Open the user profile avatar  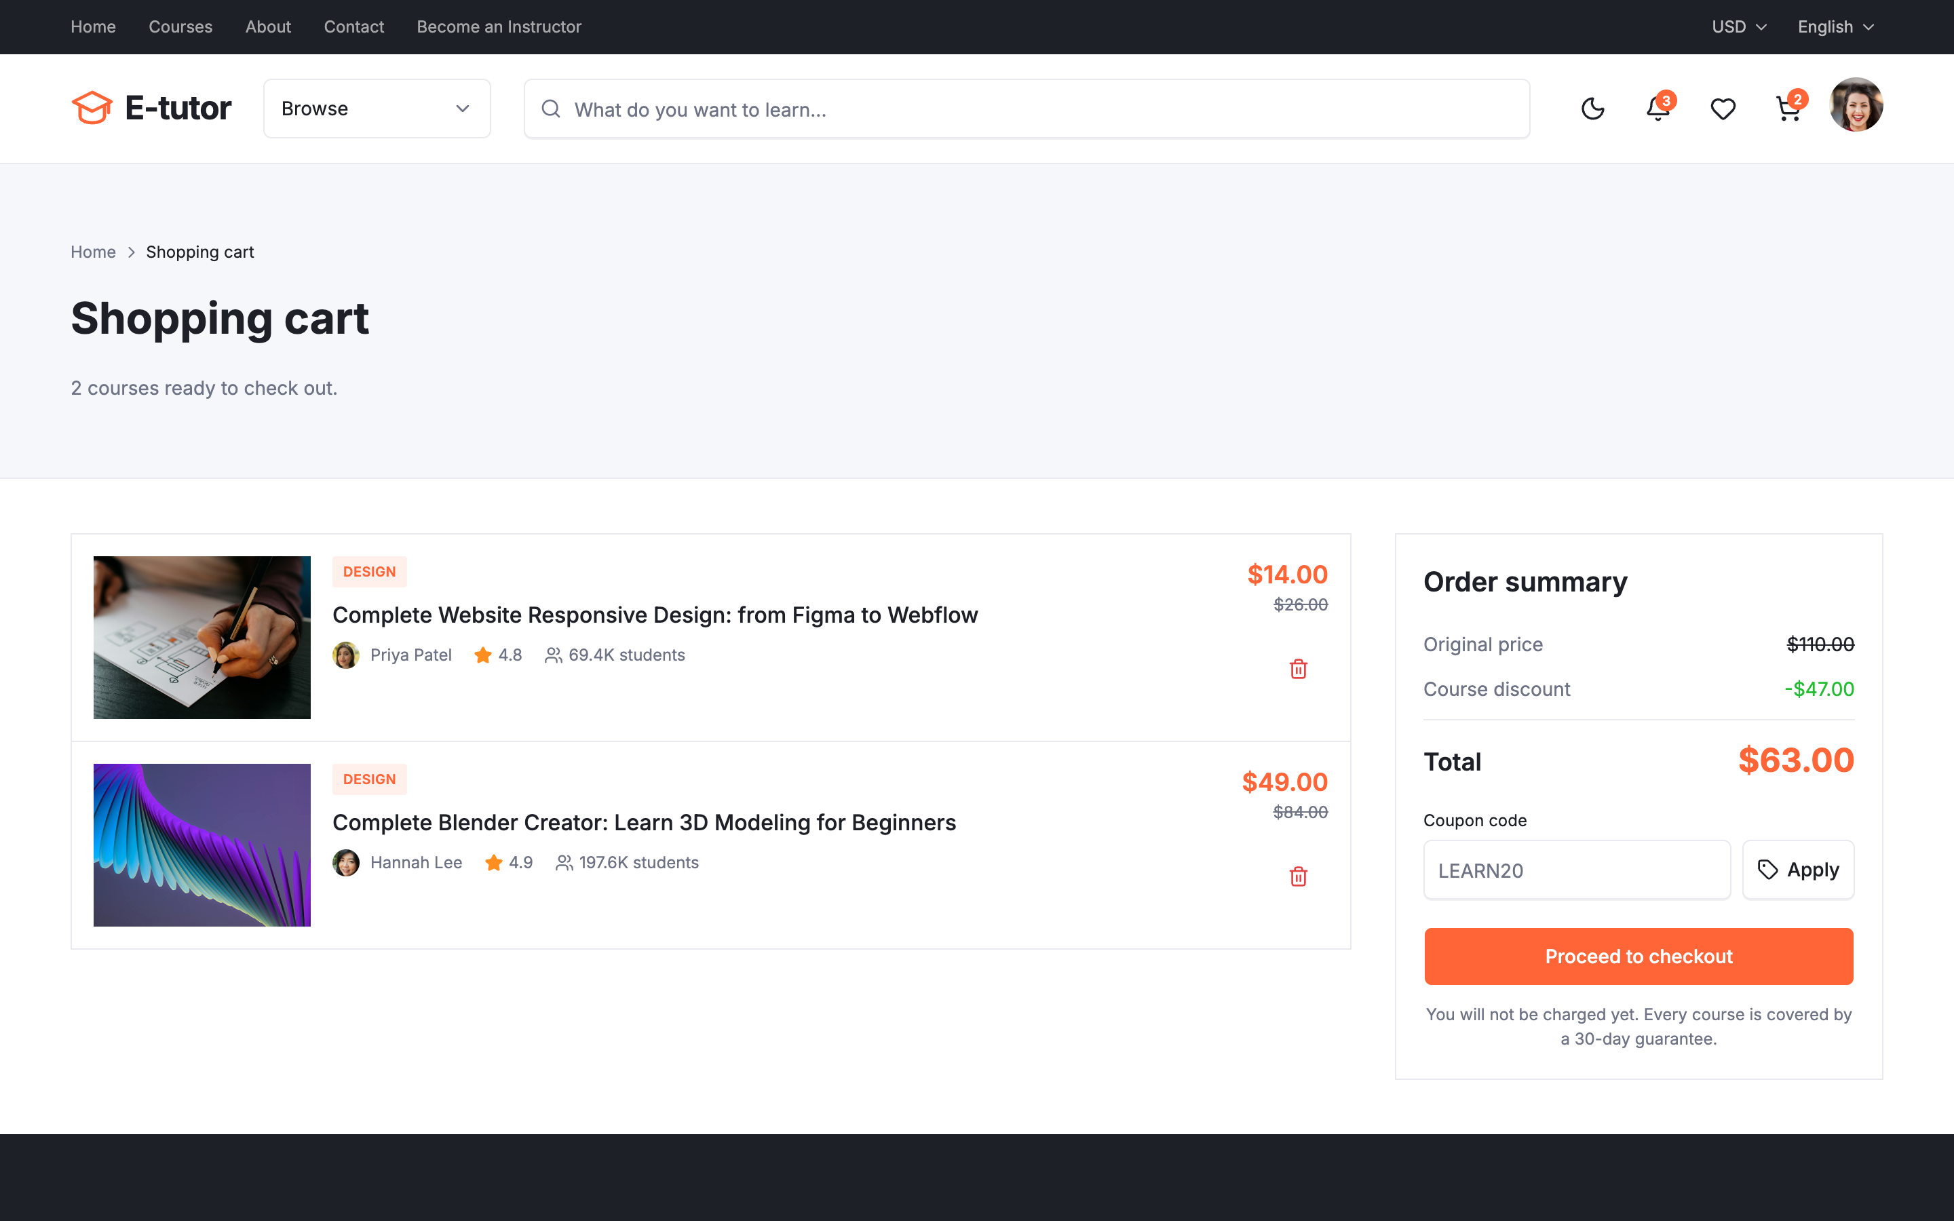[1856, 105]
